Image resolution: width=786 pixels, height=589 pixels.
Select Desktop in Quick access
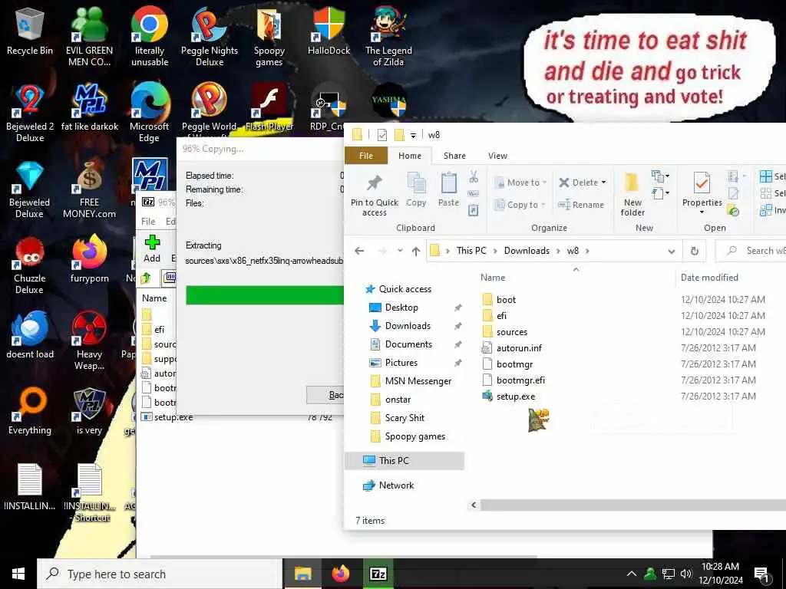(401, 308)
